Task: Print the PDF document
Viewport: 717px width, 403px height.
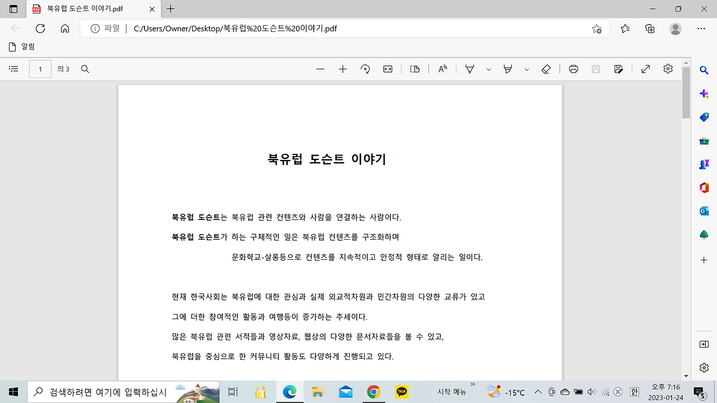Action: (573, 69)
